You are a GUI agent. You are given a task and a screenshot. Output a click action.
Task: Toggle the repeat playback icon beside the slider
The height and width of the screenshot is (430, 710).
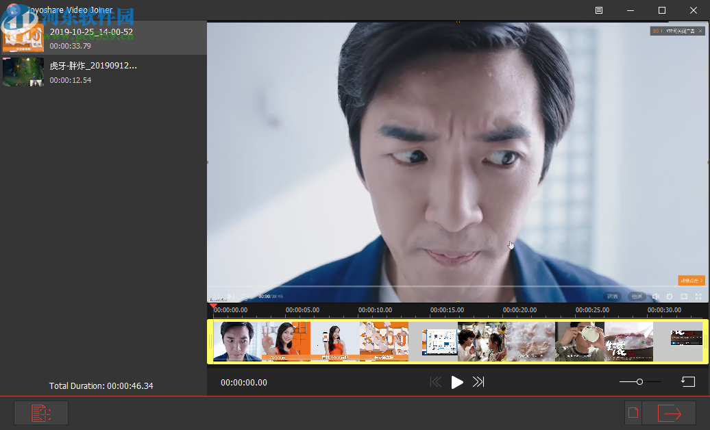tap(689, 382)
